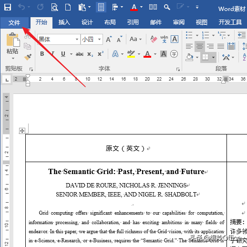The width and height of the screenshot is (247, 247).
Task: Click the Format Painter brush icon
Action: coord(28,57)
